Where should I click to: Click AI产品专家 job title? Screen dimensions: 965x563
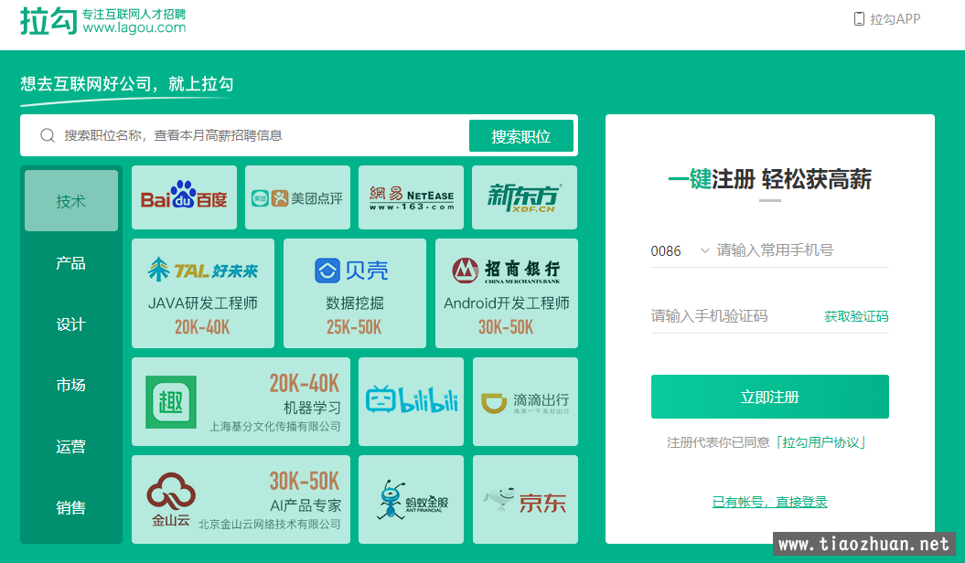[306, 505]
